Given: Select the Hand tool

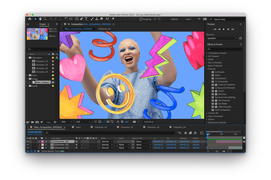Looking at the screenshot, I should (40, 19).
